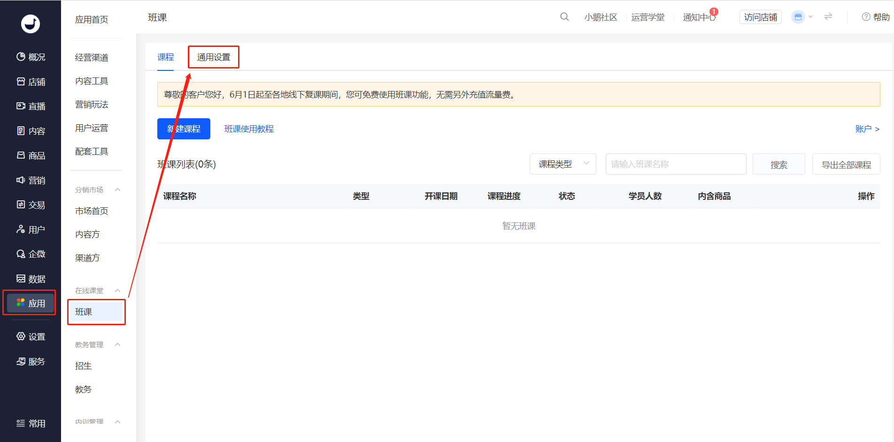Click the 课程进度 column header
Viewport: 894px width, 442px height.
coord(504,196)
